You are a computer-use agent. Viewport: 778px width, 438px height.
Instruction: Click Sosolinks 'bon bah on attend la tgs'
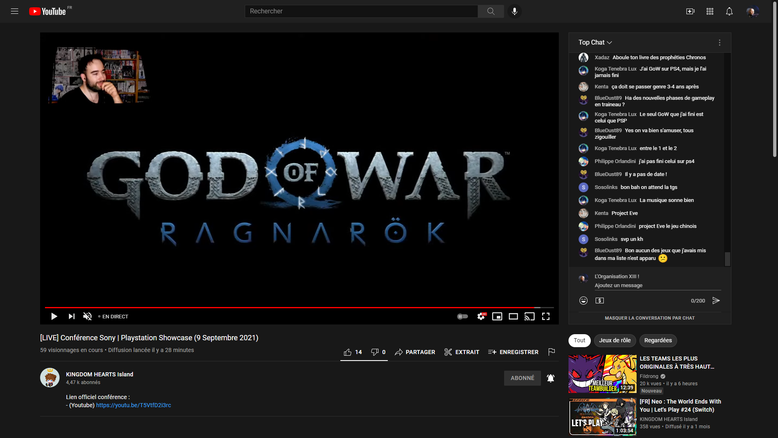pyautogui.click(x=649, y=187)
